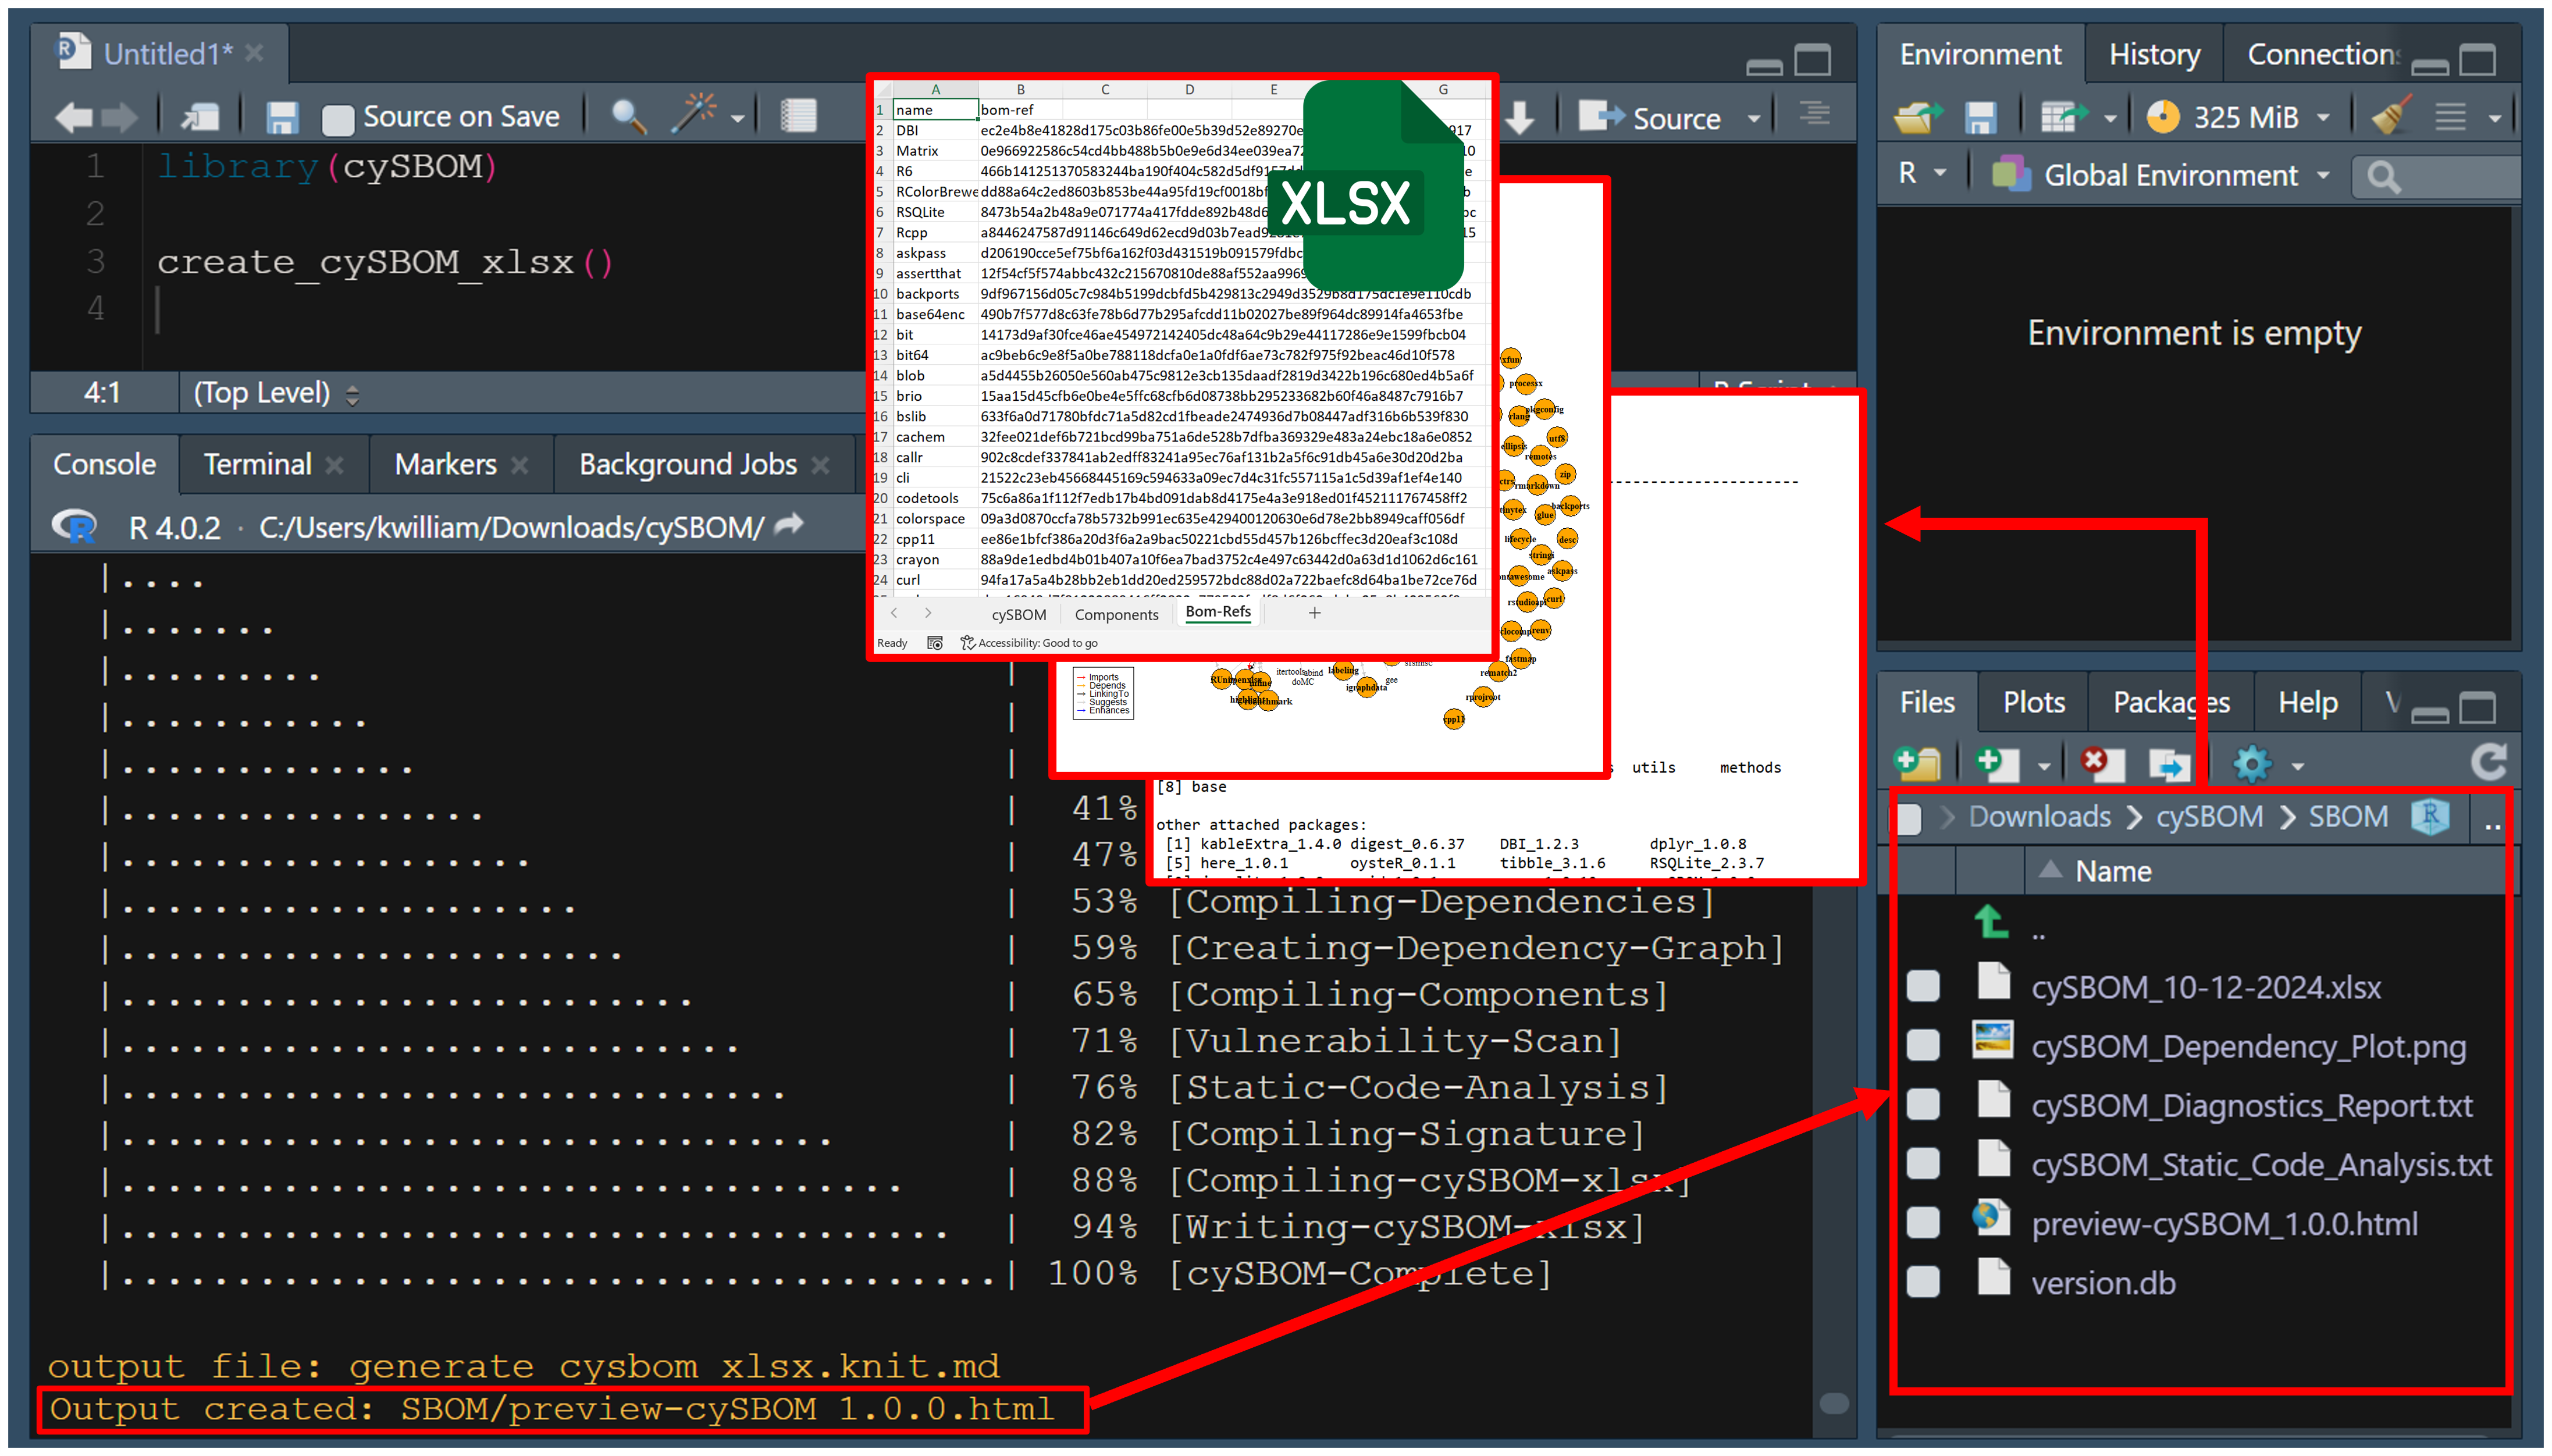Check the box for cySBOM_Diagnostics_Report.txt

(x=1922, y=1104)
